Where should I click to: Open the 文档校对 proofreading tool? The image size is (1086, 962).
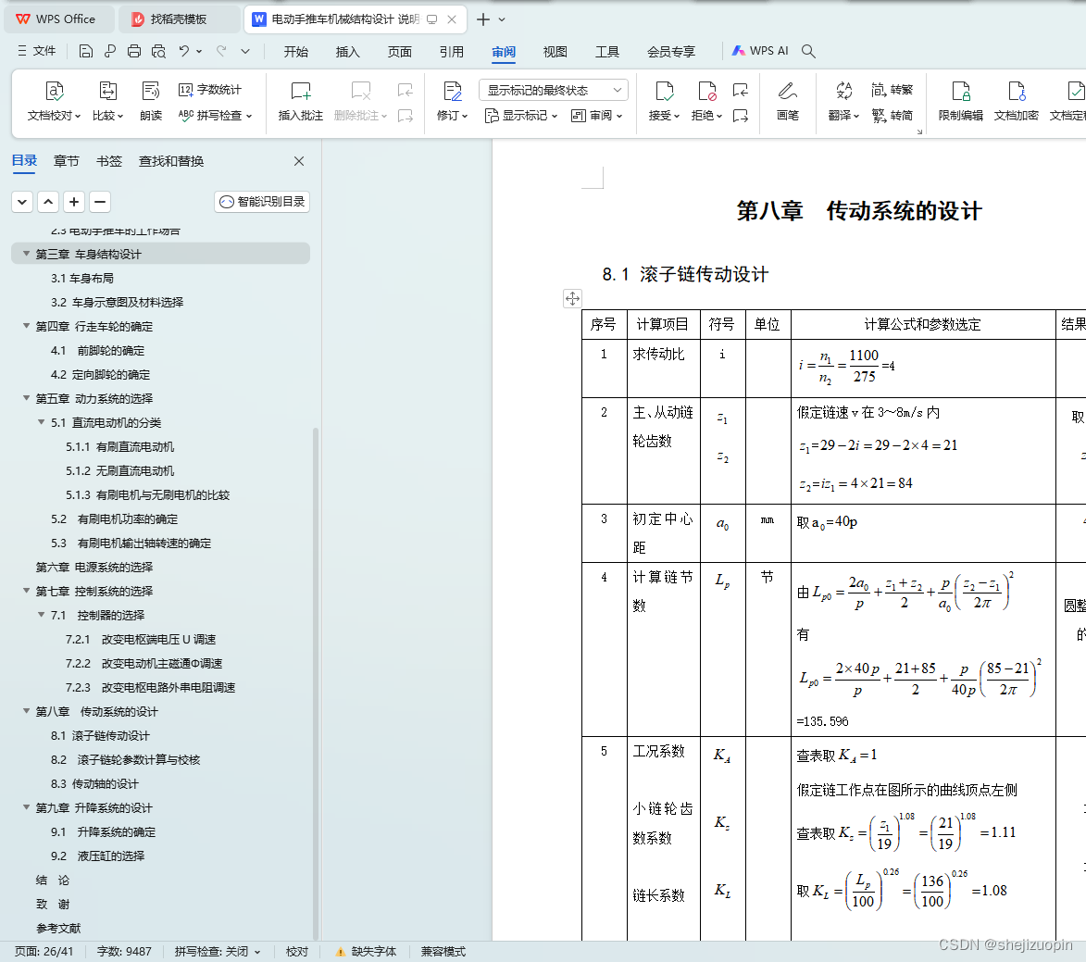(x=54, y=101)
